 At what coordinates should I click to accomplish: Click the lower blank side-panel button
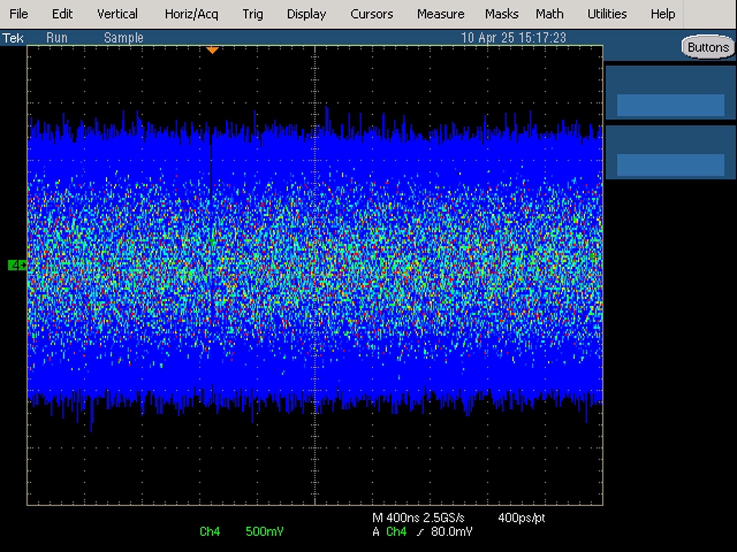click(x=670, y=165)
